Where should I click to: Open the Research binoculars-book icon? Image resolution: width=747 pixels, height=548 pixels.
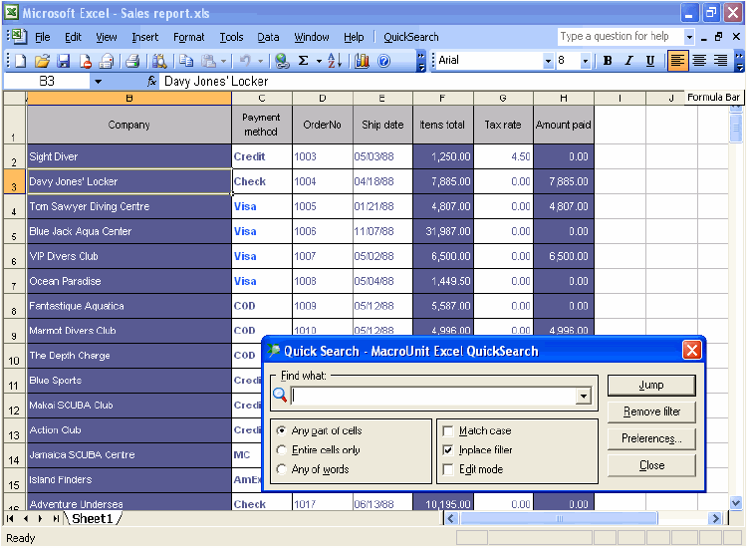[x=159, y=61]
